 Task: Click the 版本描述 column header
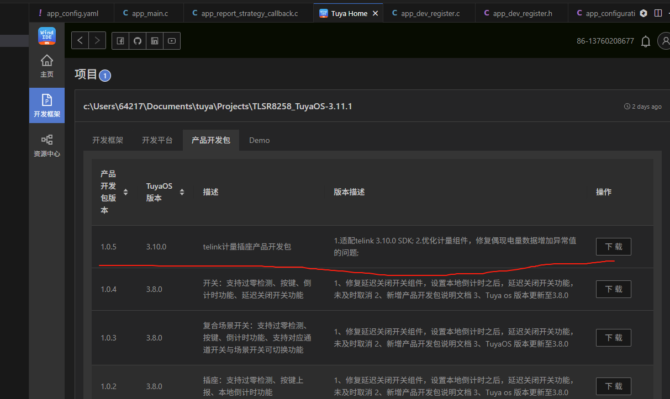pos(349,192)
